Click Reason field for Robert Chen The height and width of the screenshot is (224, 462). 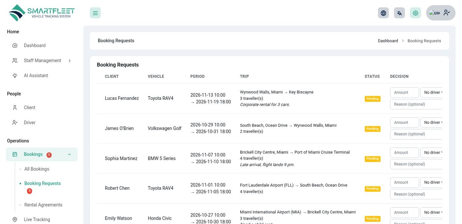click(416, 194)
